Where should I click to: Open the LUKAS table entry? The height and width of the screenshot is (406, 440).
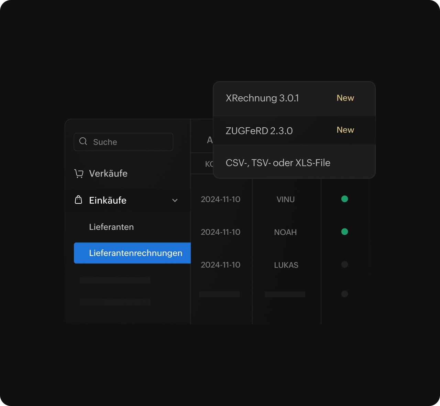[x=286, y=265]
